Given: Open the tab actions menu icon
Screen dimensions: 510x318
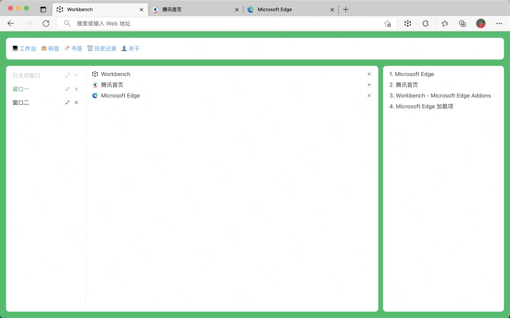Looking at the screenshot, I should pos(43,10).
